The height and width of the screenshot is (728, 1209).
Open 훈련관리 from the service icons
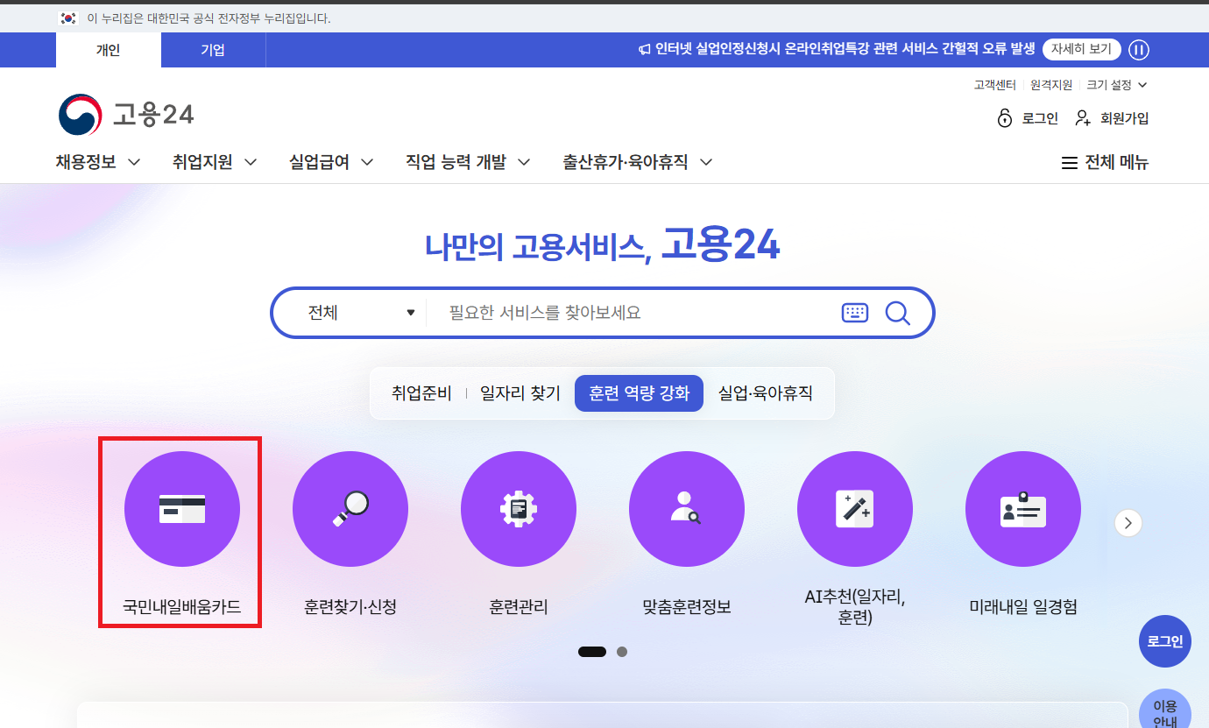coord(519,509)
